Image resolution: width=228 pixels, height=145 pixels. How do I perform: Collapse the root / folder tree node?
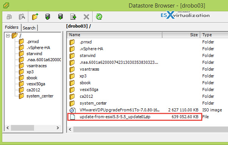(8, 35)
